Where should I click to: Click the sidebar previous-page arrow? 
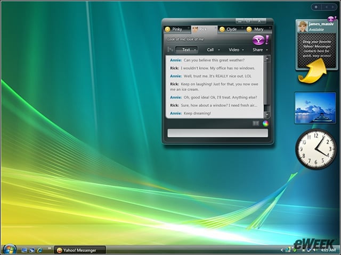pos(327,7)
